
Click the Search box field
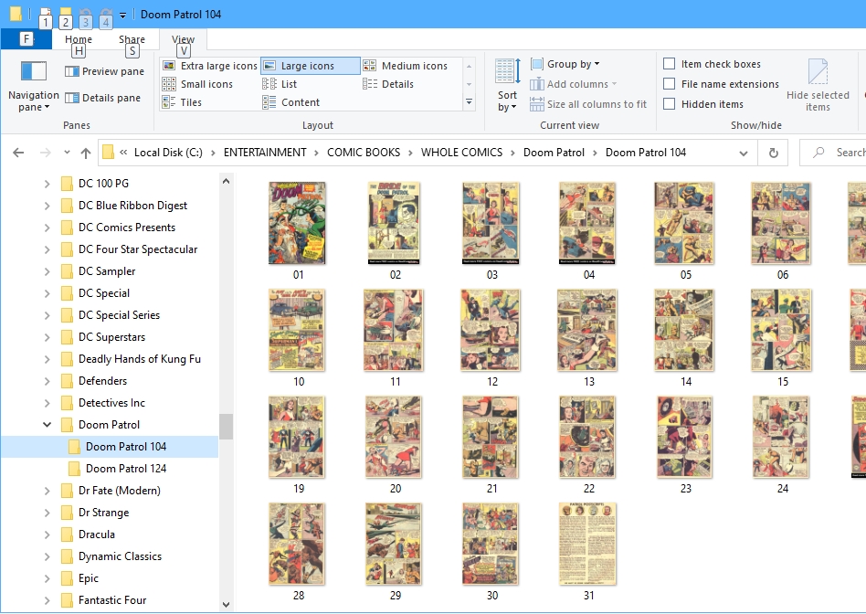(833, 153)
